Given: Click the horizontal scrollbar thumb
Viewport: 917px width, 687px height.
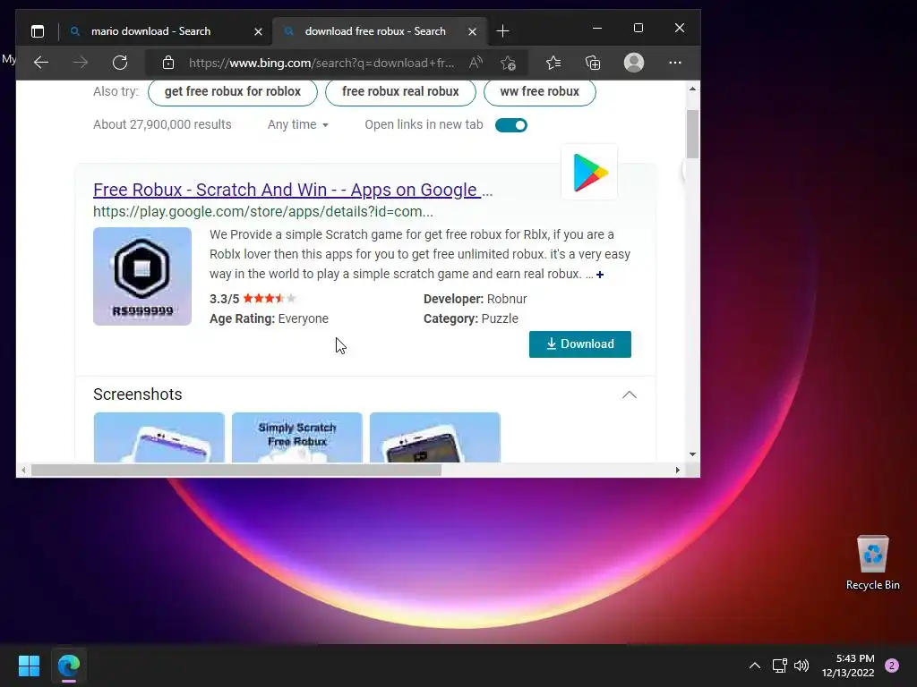Looking at the screenshot, I should 236,470.
